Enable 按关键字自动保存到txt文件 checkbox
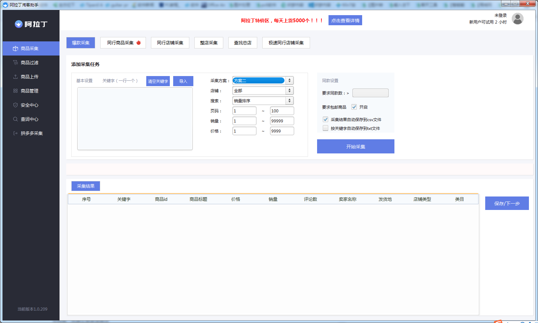The image size is (538, 323). [x=325, y=128]
